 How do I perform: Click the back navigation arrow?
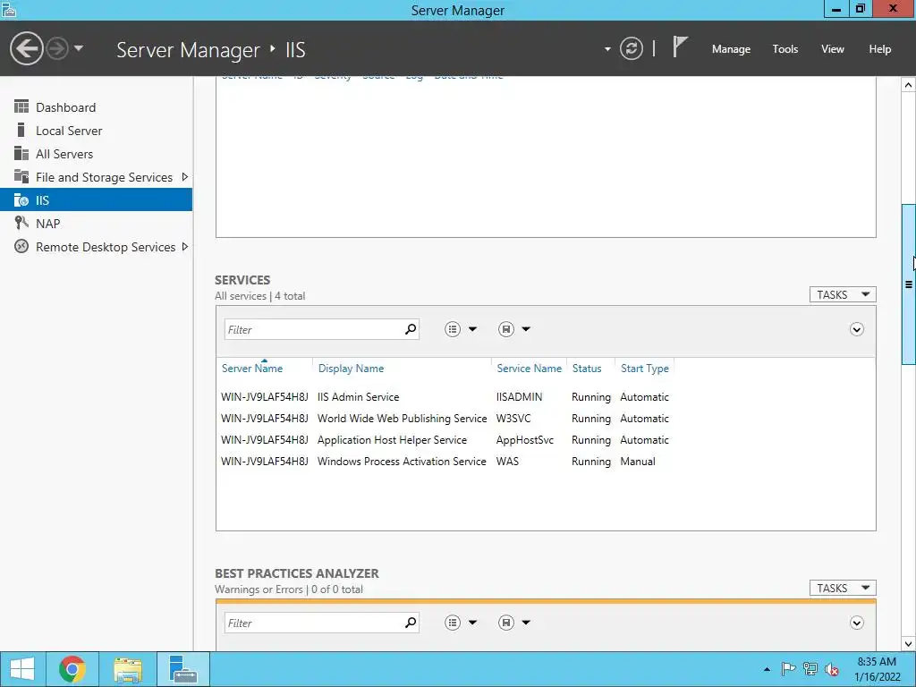(26, 48)
